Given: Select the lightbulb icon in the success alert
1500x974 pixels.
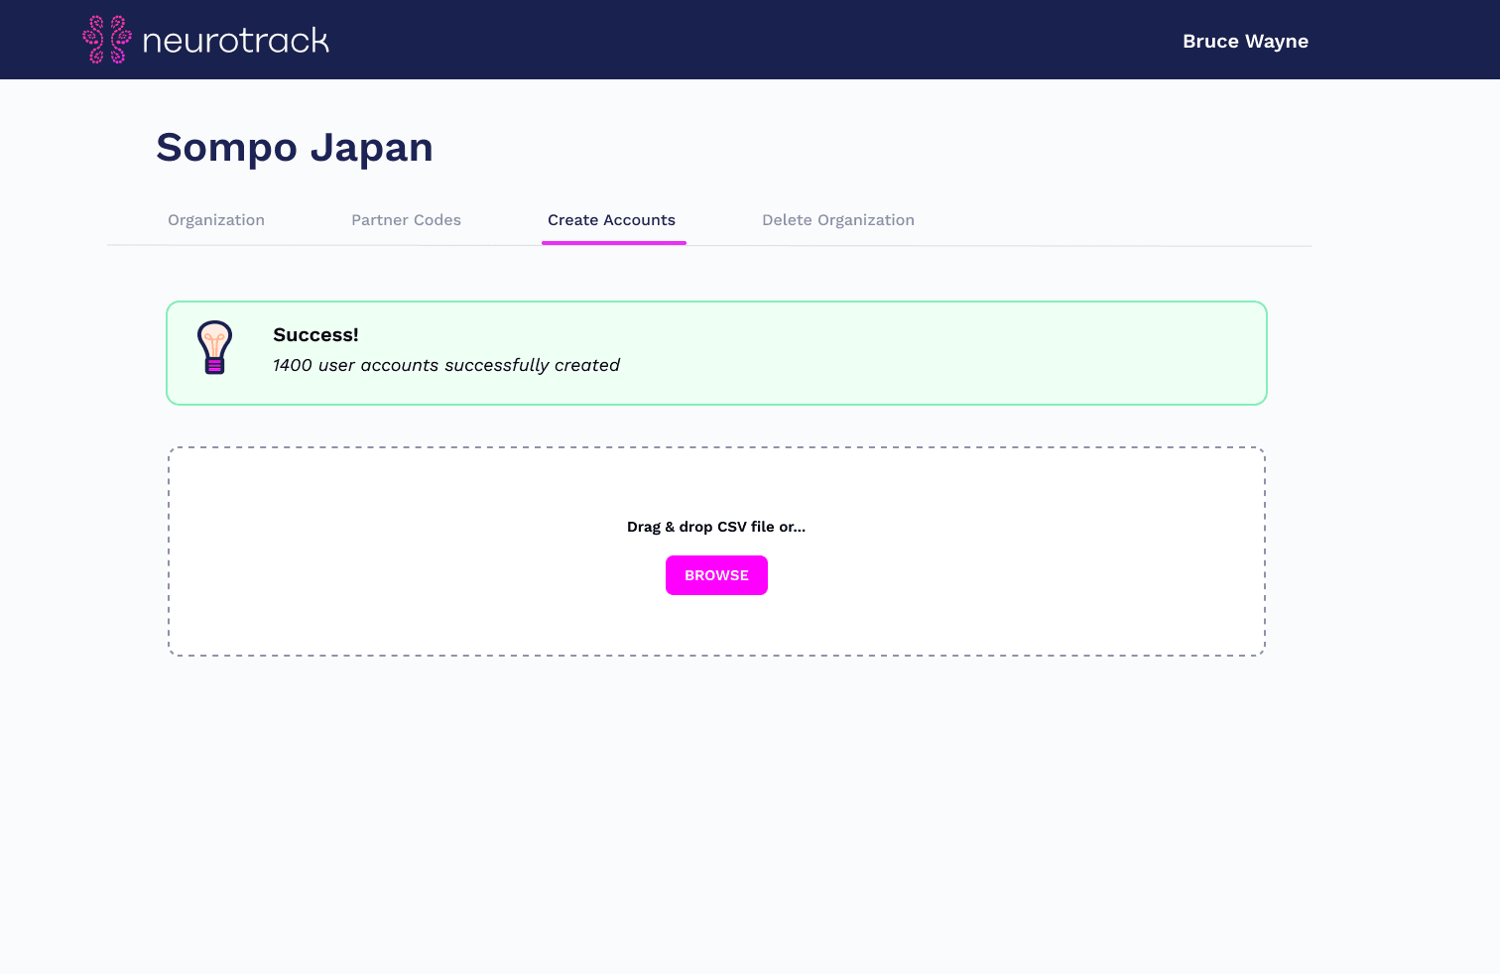Looking at the screenshot, I should (x=214, y=347).
